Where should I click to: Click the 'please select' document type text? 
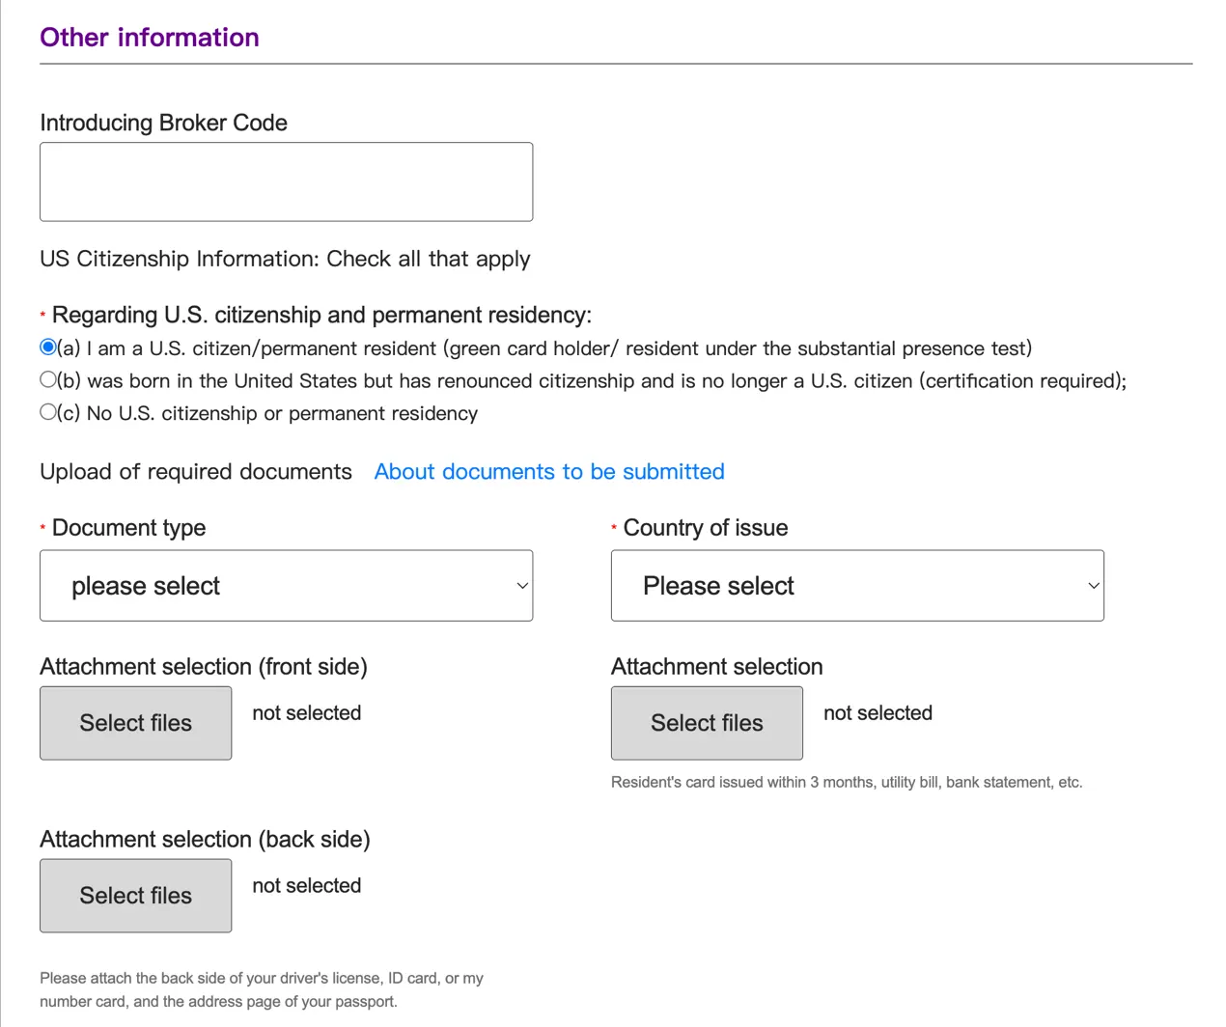click(146, 586)
